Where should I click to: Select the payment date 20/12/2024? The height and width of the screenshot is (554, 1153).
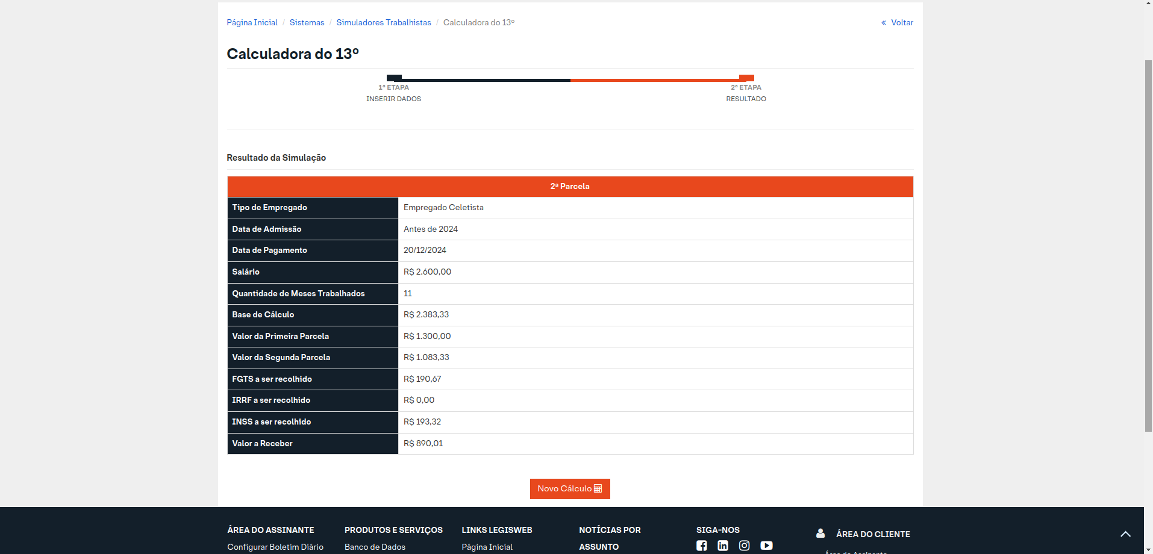[x=425, y=251]
